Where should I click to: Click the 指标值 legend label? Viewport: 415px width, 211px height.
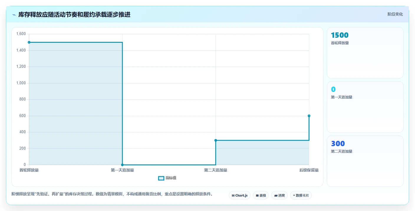pos(171,178)
